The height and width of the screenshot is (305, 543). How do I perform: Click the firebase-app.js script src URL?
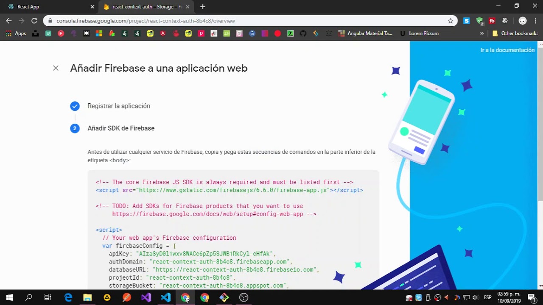233,190
